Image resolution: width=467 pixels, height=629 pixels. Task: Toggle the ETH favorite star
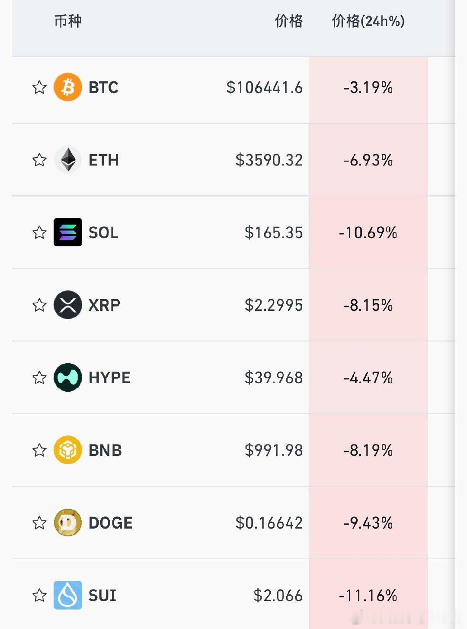pos(39,160)
